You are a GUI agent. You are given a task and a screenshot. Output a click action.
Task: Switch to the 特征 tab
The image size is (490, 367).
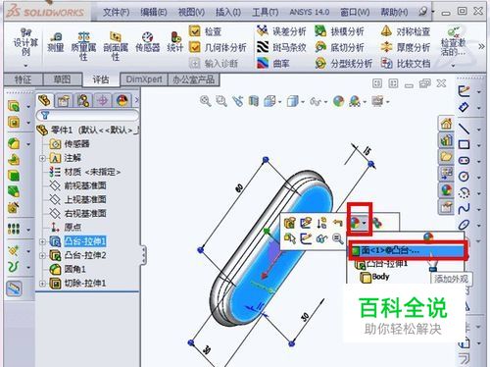[x=23, y=79]
